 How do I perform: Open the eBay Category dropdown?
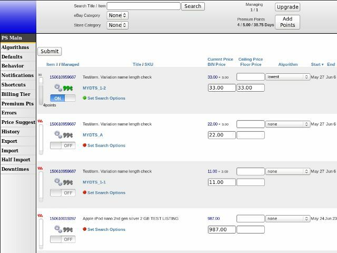coord(117,15)
